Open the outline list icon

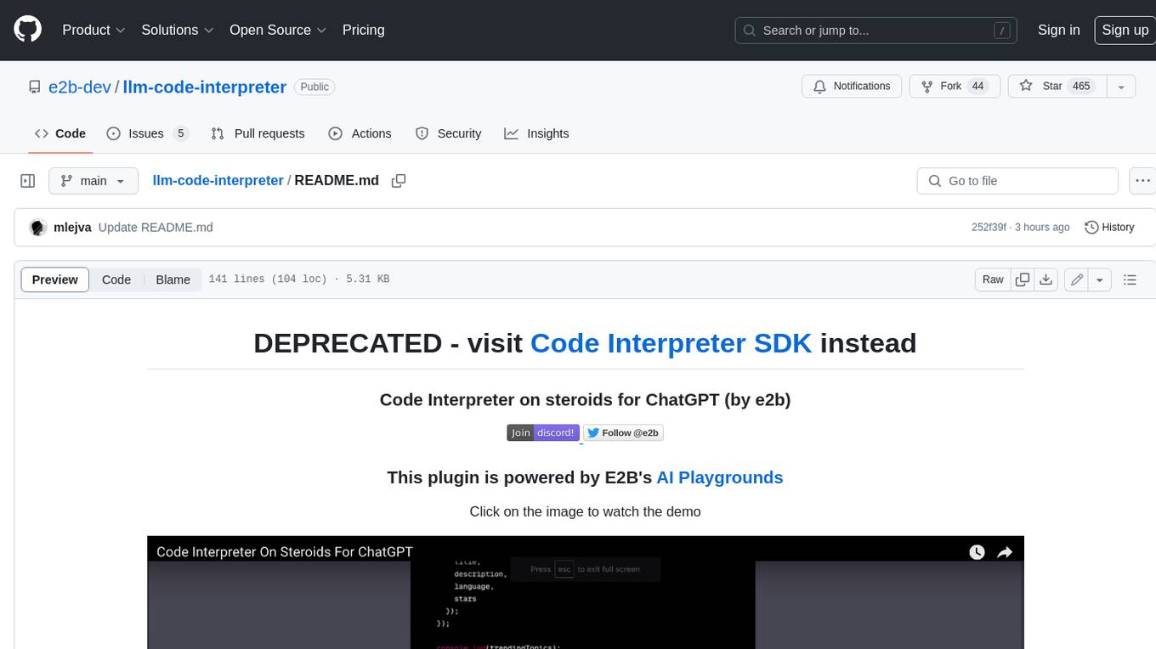click(x=1130, y=279)
